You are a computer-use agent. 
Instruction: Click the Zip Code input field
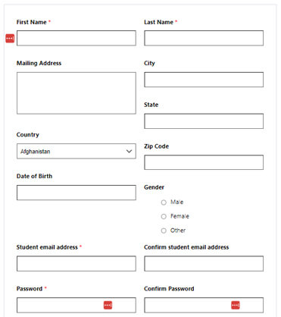tap(204, 162)
